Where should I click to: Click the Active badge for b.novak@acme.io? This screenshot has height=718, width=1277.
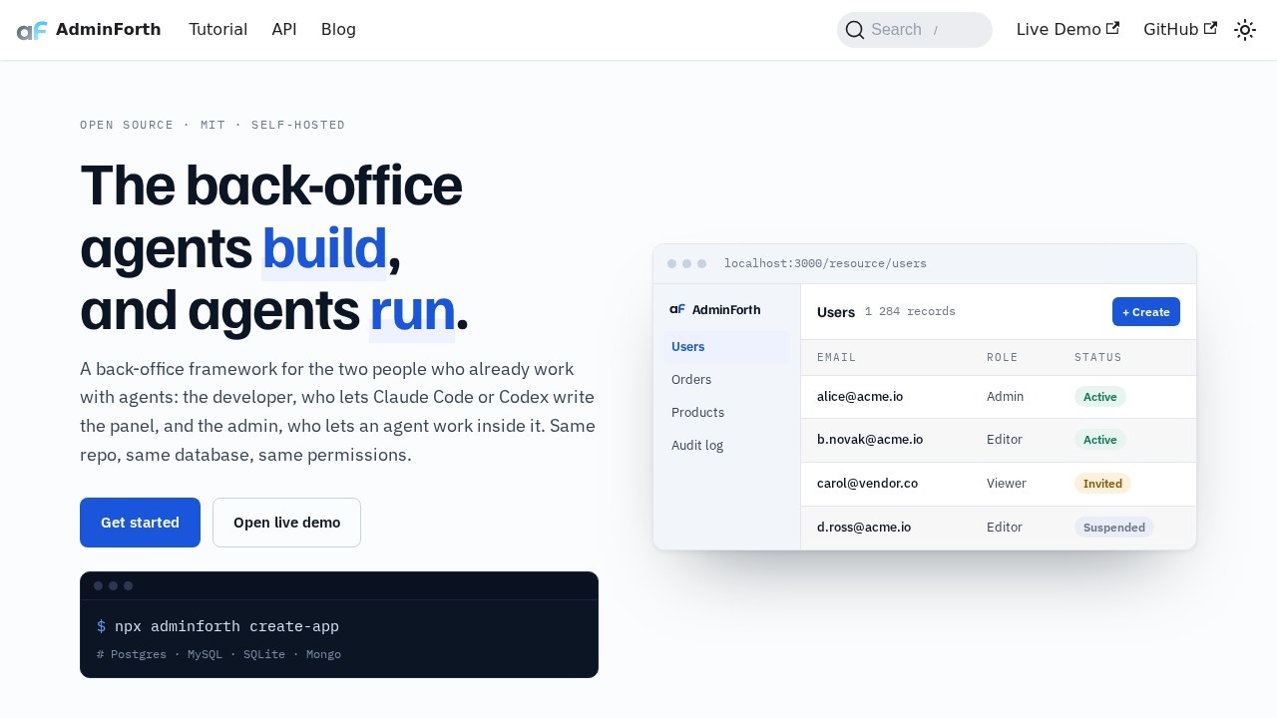(x=1100, y=440)
